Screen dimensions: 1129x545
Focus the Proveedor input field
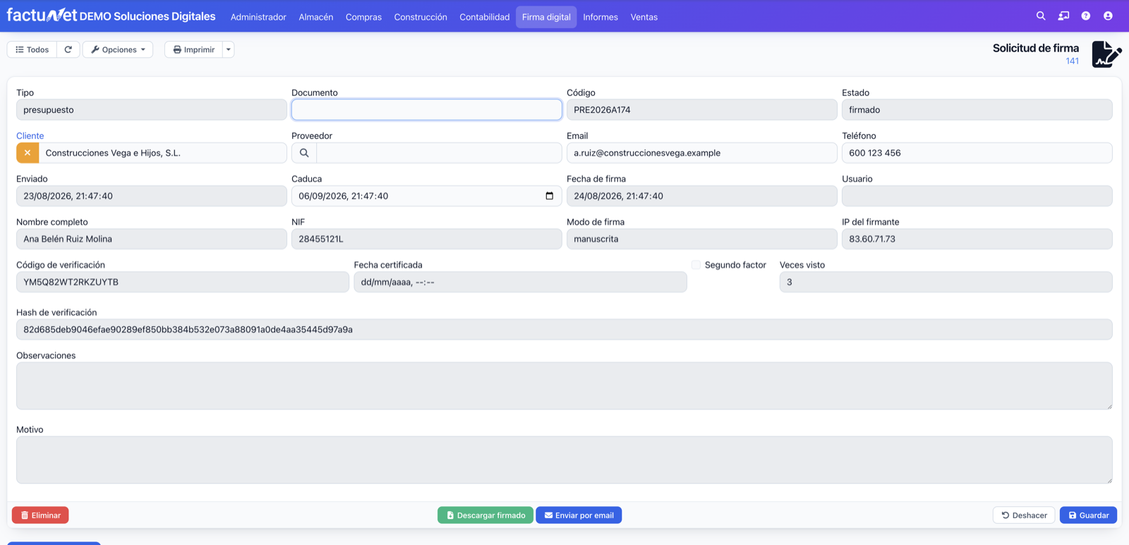tap(440, 153)
